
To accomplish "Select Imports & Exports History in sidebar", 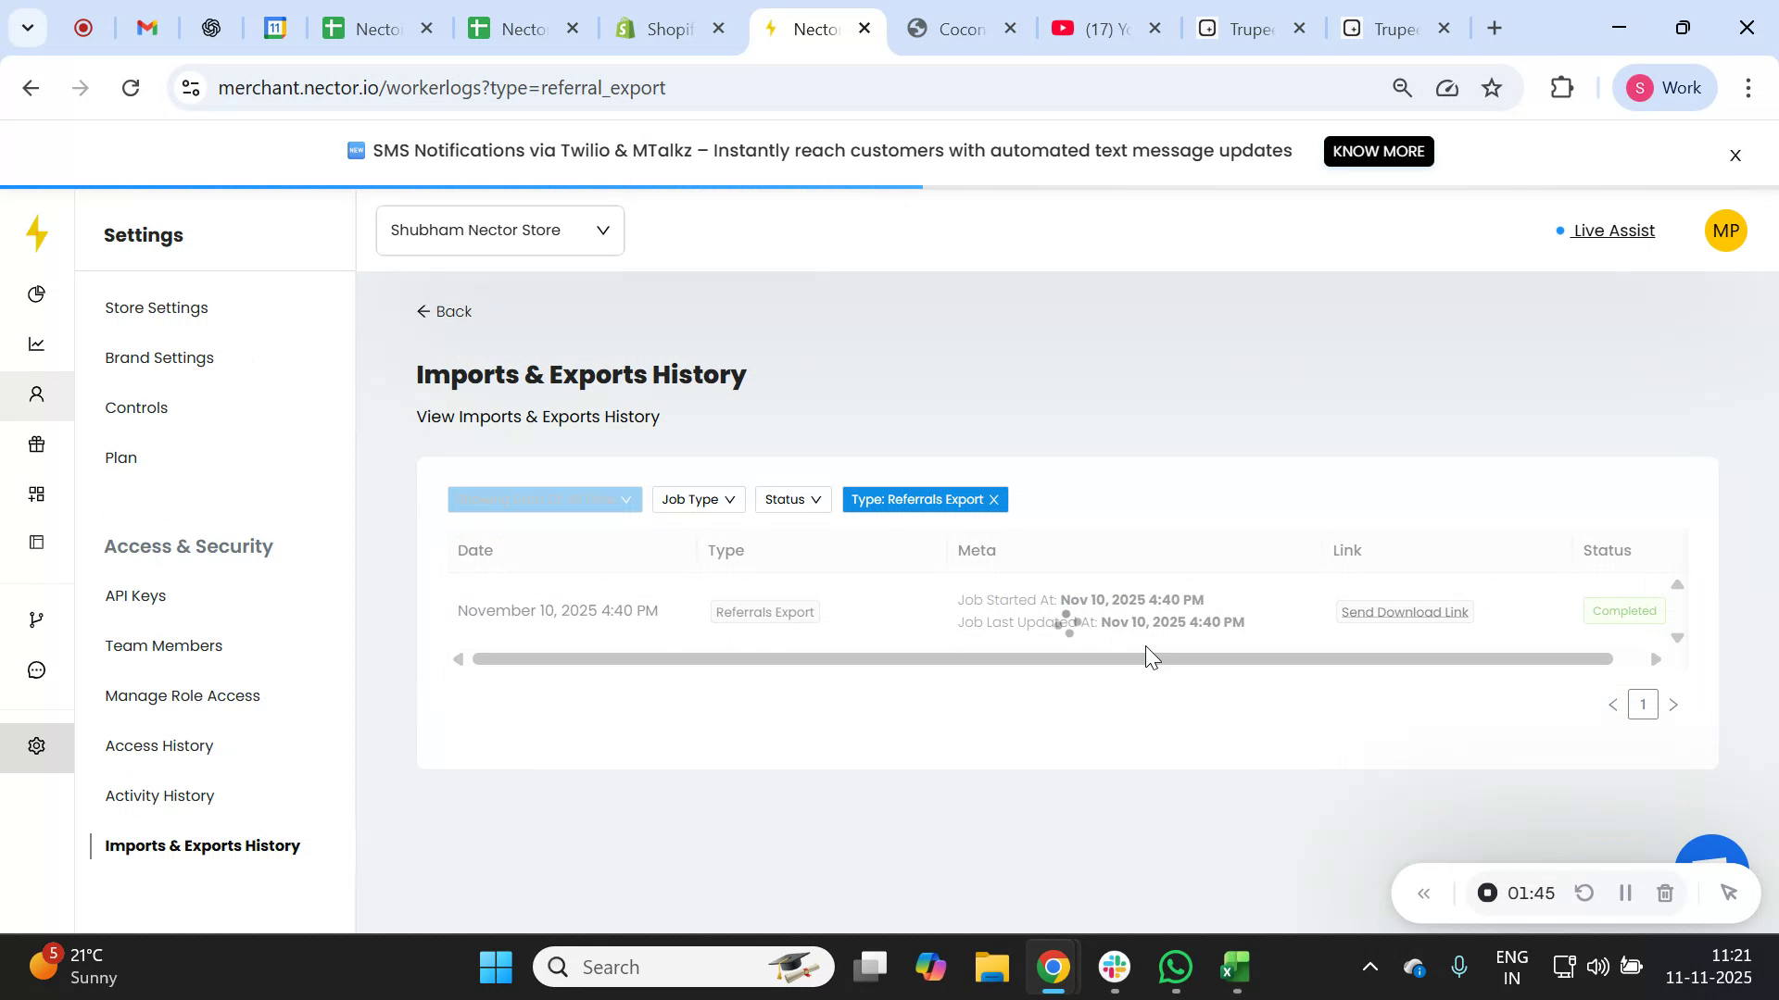I will (203, 845).
